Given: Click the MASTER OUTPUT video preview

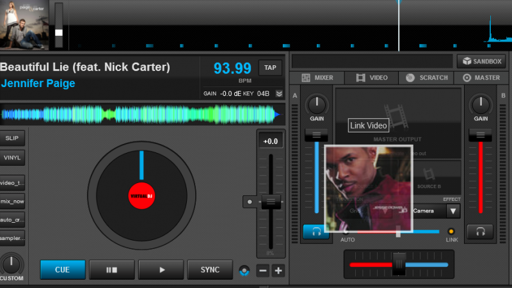Looking at the screenshot, I should click(x=398, y=122).
